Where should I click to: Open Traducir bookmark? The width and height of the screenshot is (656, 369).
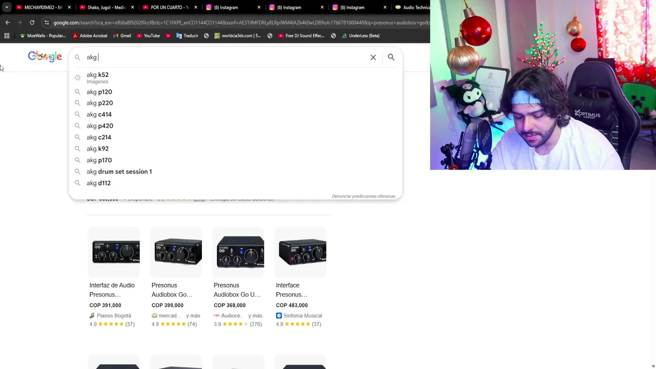click(187, 36)
